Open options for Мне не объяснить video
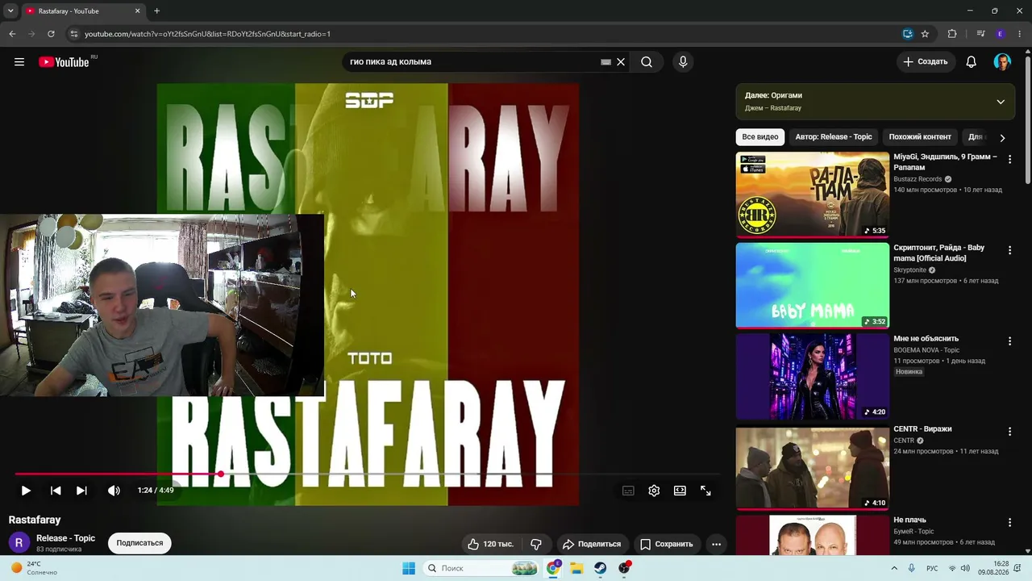1032x581 pixels. pos(1009,341)
